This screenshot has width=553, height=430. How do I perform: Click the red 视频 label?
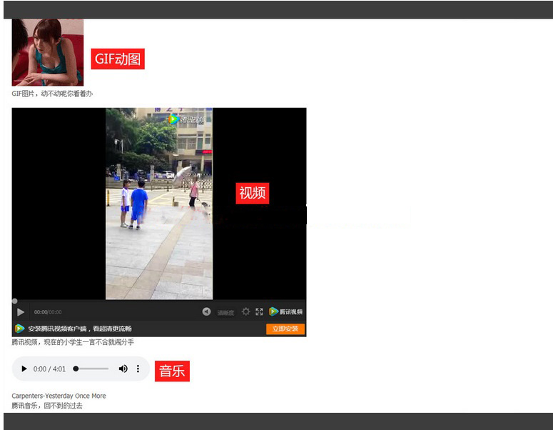point(253,193)
